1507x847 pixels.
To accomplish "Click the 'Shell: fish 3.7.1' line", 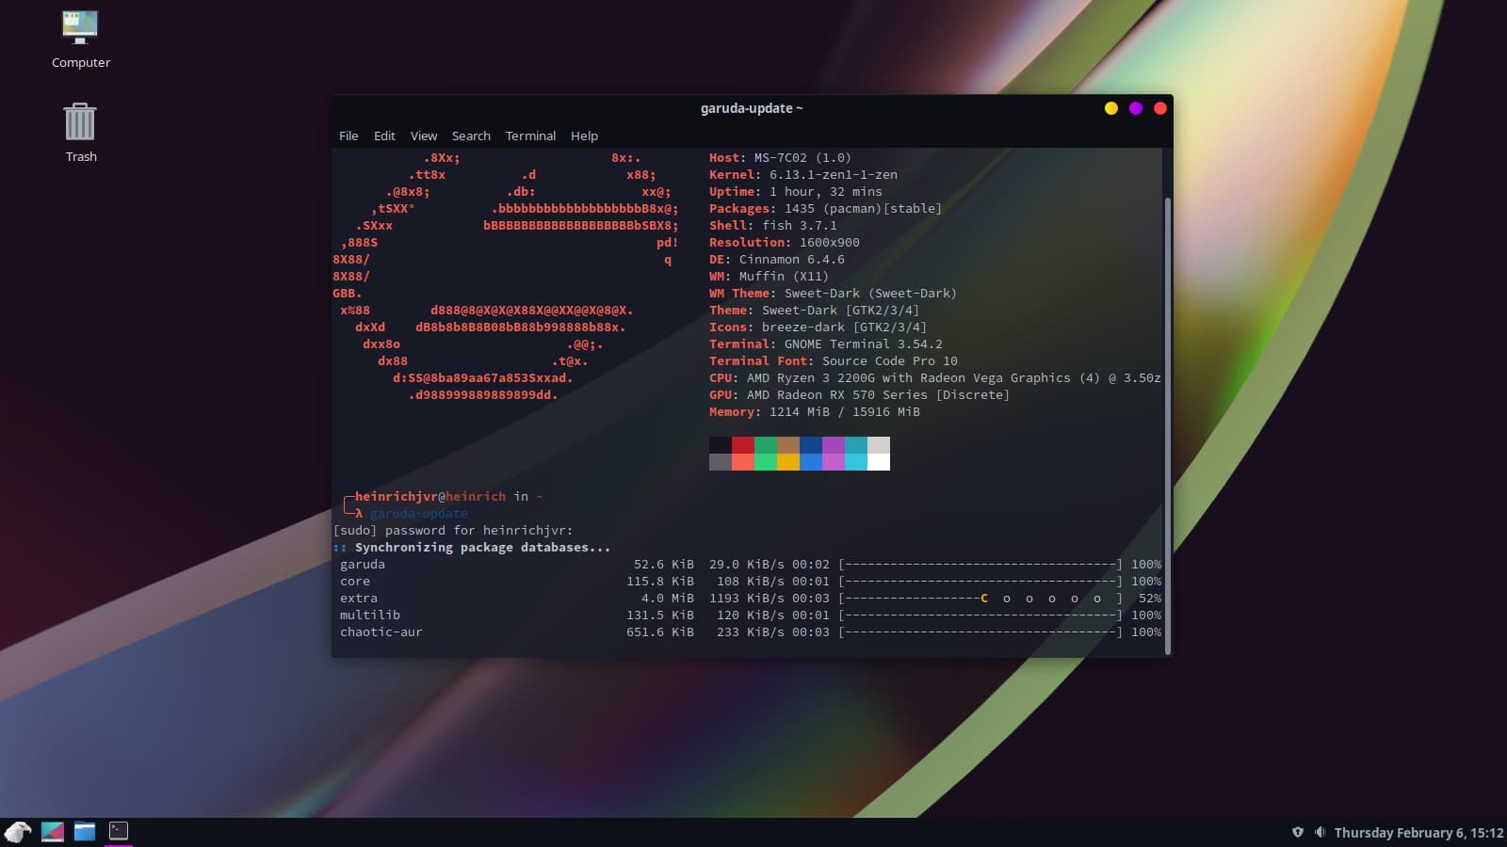I will click(x=773, y=226).
